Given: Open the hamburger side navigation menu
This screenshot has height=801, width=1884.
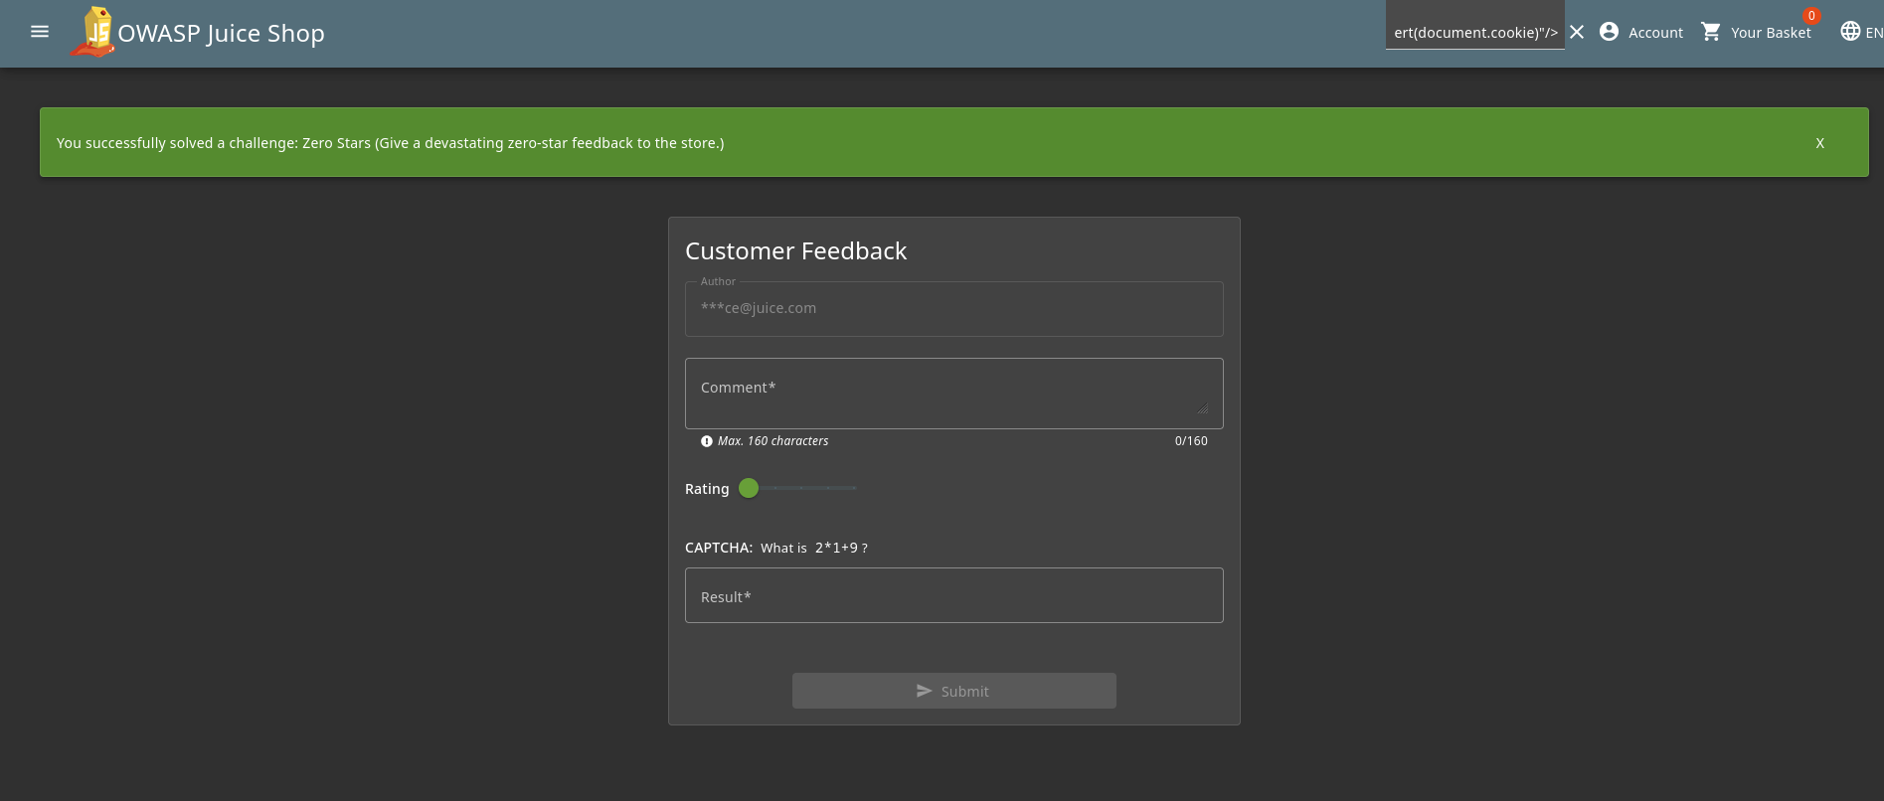Looking at the screenshot, I should coord(40,32).
